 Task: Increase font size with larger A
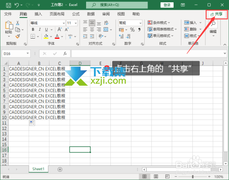click(60, 29)
